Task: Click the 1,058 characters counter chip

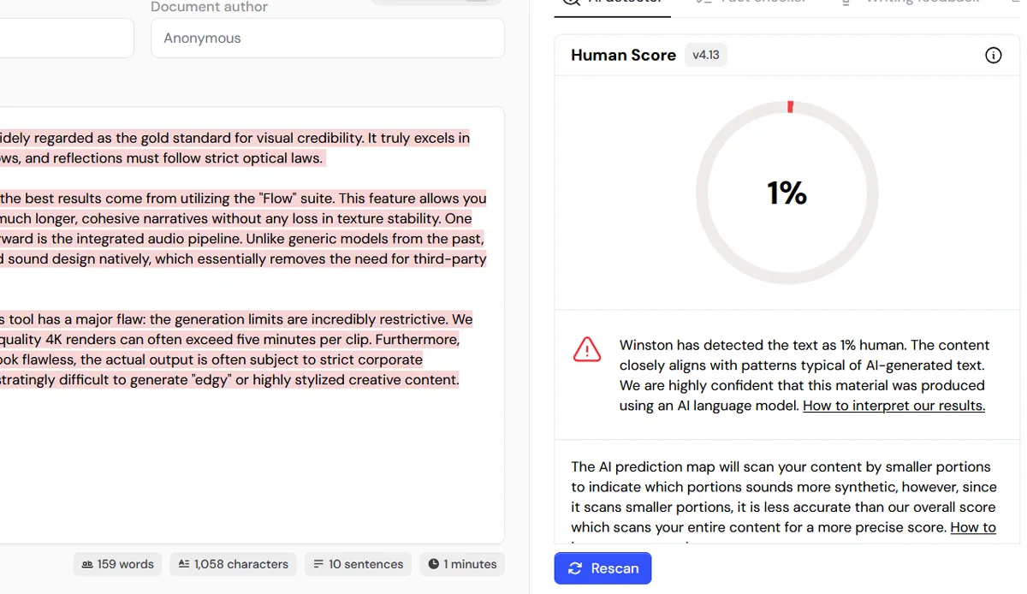Action: (x=233, y=564)
